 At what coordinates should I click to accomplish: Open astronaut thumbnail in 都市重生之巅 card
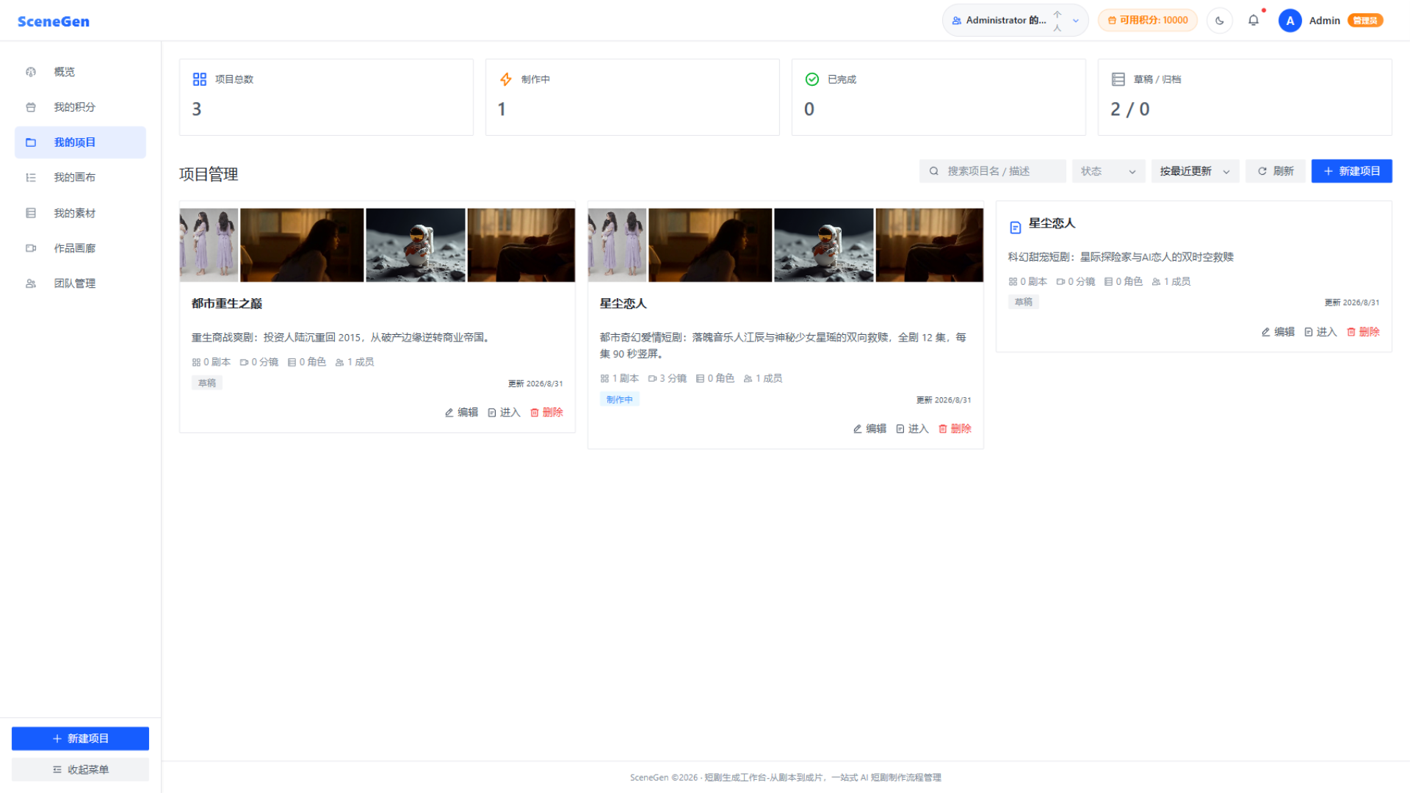pyautogui.click(x=416, y=245)
